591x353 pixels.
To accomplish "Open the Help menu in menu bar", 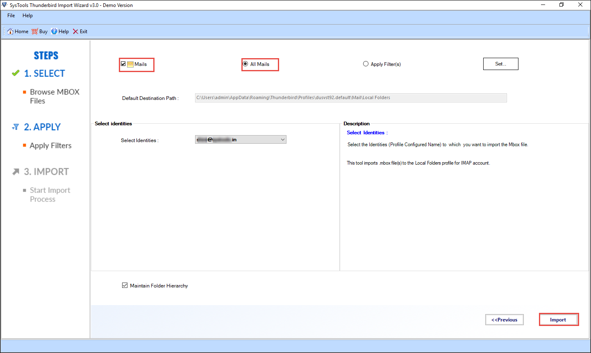I will click(x=27, y=16).
